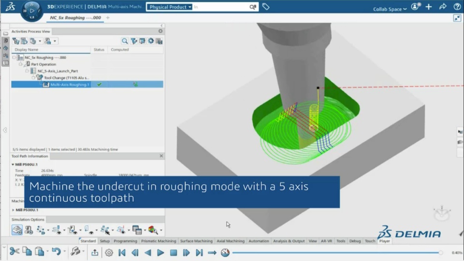
Task: Click search magnifier in Activities Process View
Action: (x=125, y=41)
